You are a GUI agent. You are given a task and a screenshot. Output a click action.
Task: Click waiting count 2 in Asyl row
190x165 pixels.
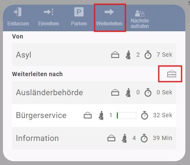tap(138, 55)
